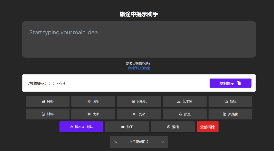Viewport: 274px width, 151px height.
Task: Expand the 上传灵感图片 chevron
Action: 163,142
